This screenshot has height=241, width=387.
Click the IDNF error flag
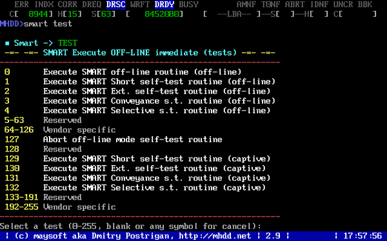click(319, 4)
